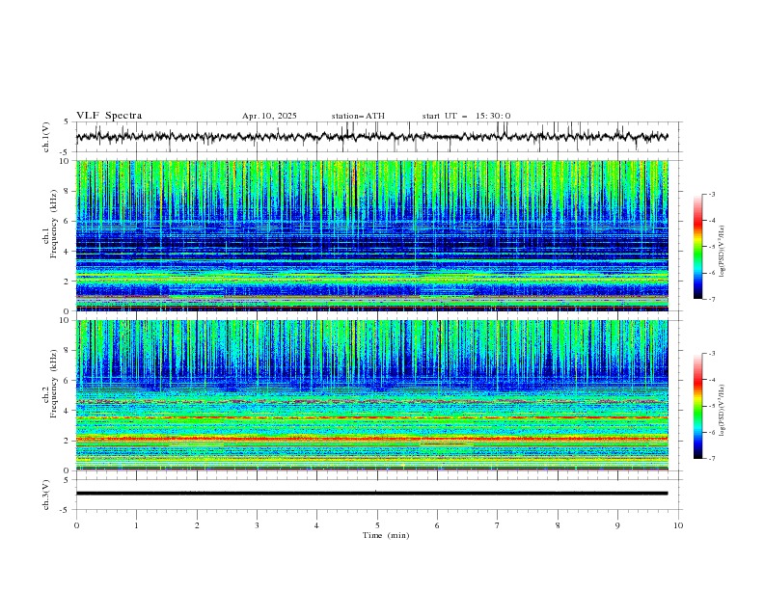Viewport: 764px width, 590px height.
Task: Click the ch.1 'Frequency (kHz)' axis label
Action: pyautogui.click(x=53, y=224)
